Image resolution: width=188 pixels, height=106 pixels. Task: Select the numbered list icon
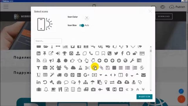coord(135,68)
